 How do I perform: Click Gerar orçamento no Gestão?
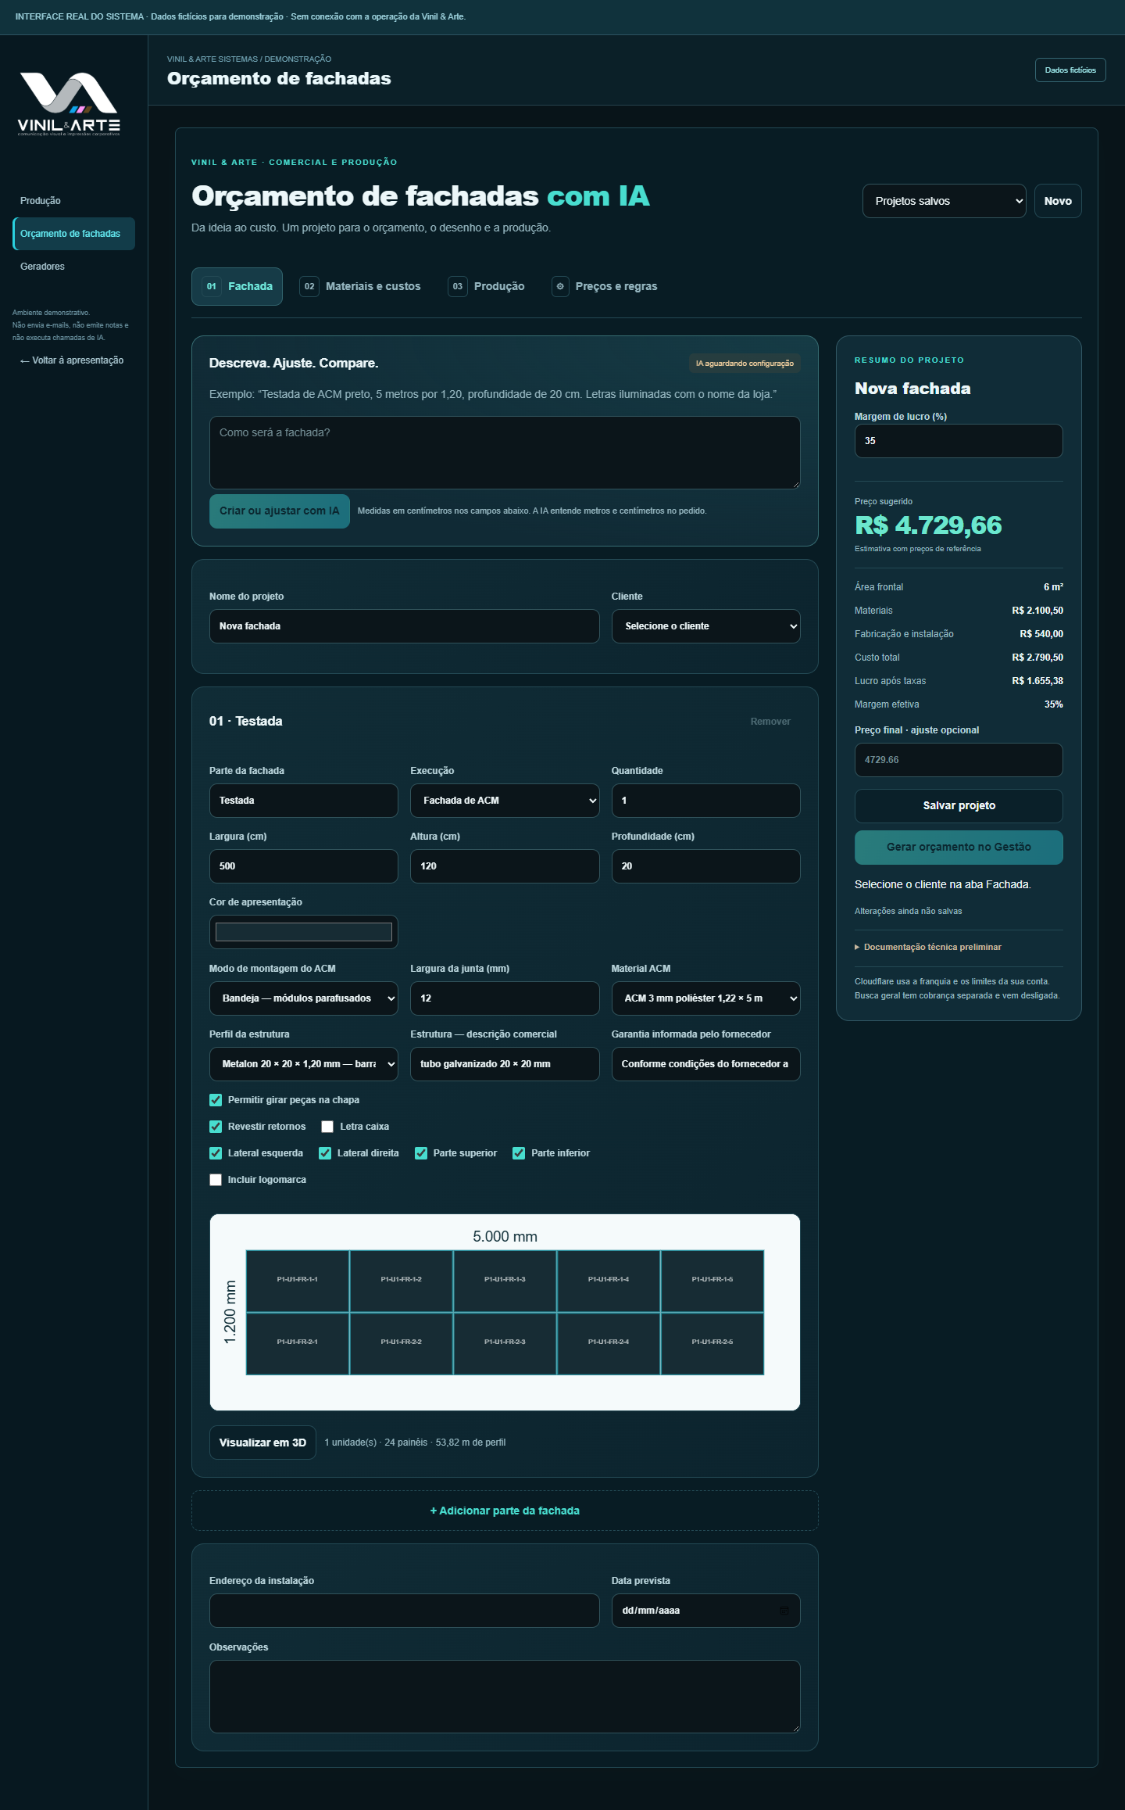coord(959,848)
